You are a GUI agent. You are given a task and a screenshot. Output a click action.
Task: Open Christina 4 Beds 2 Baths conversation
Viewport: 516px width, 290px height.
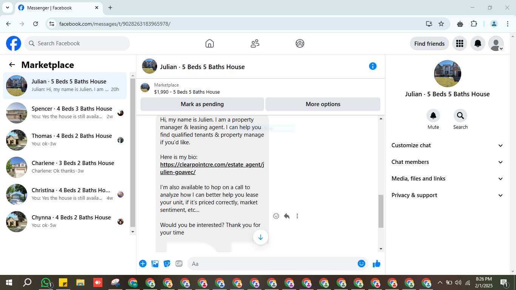tap(65, 194)
